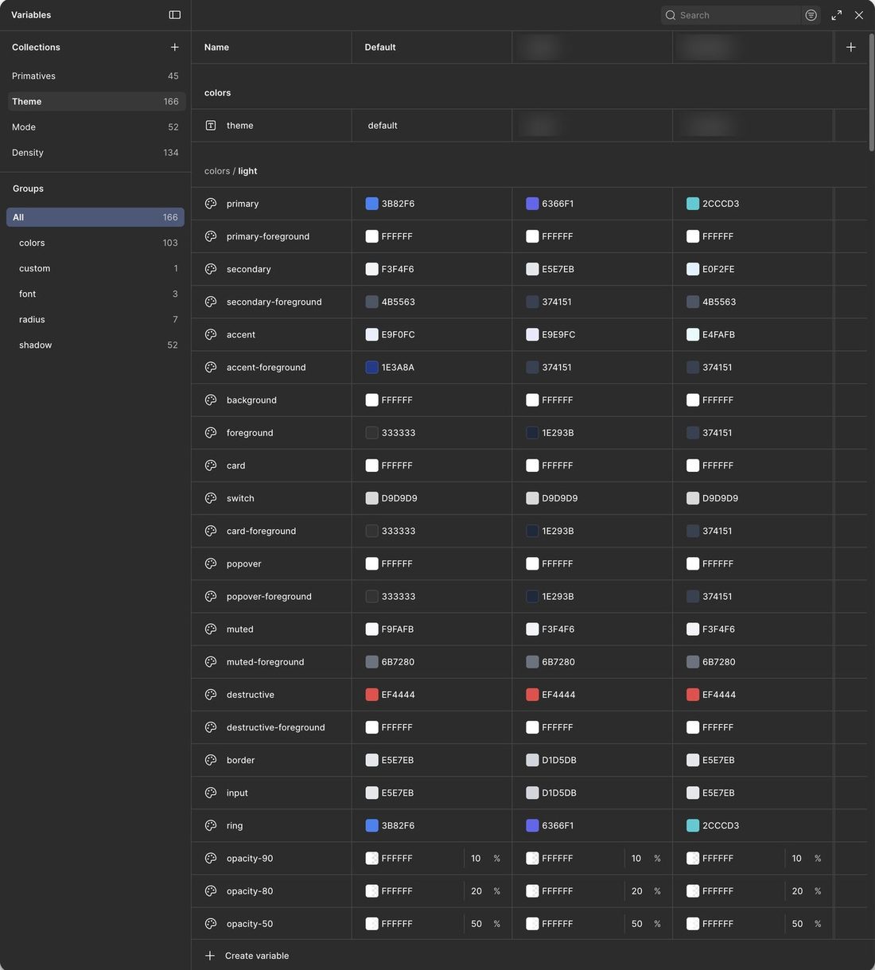Click the primary-foreground variable name
The image size is (875, 970).
coord(268,236)
